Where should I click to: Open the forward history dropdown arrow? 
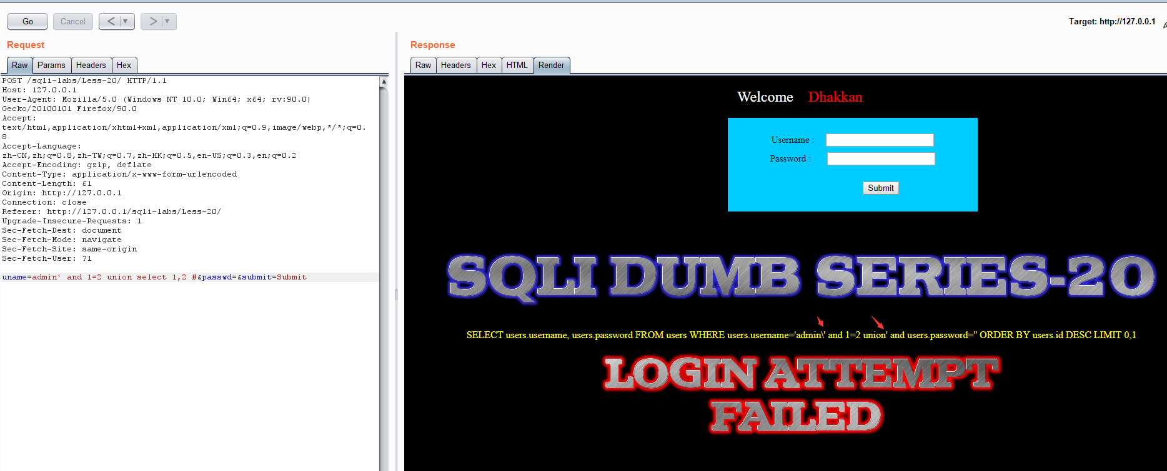coord(168,21)
